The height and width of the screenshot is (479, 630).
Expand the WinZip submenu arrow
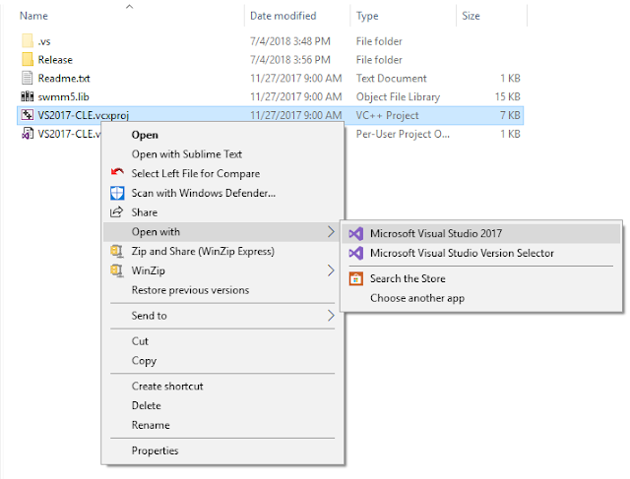331,270
